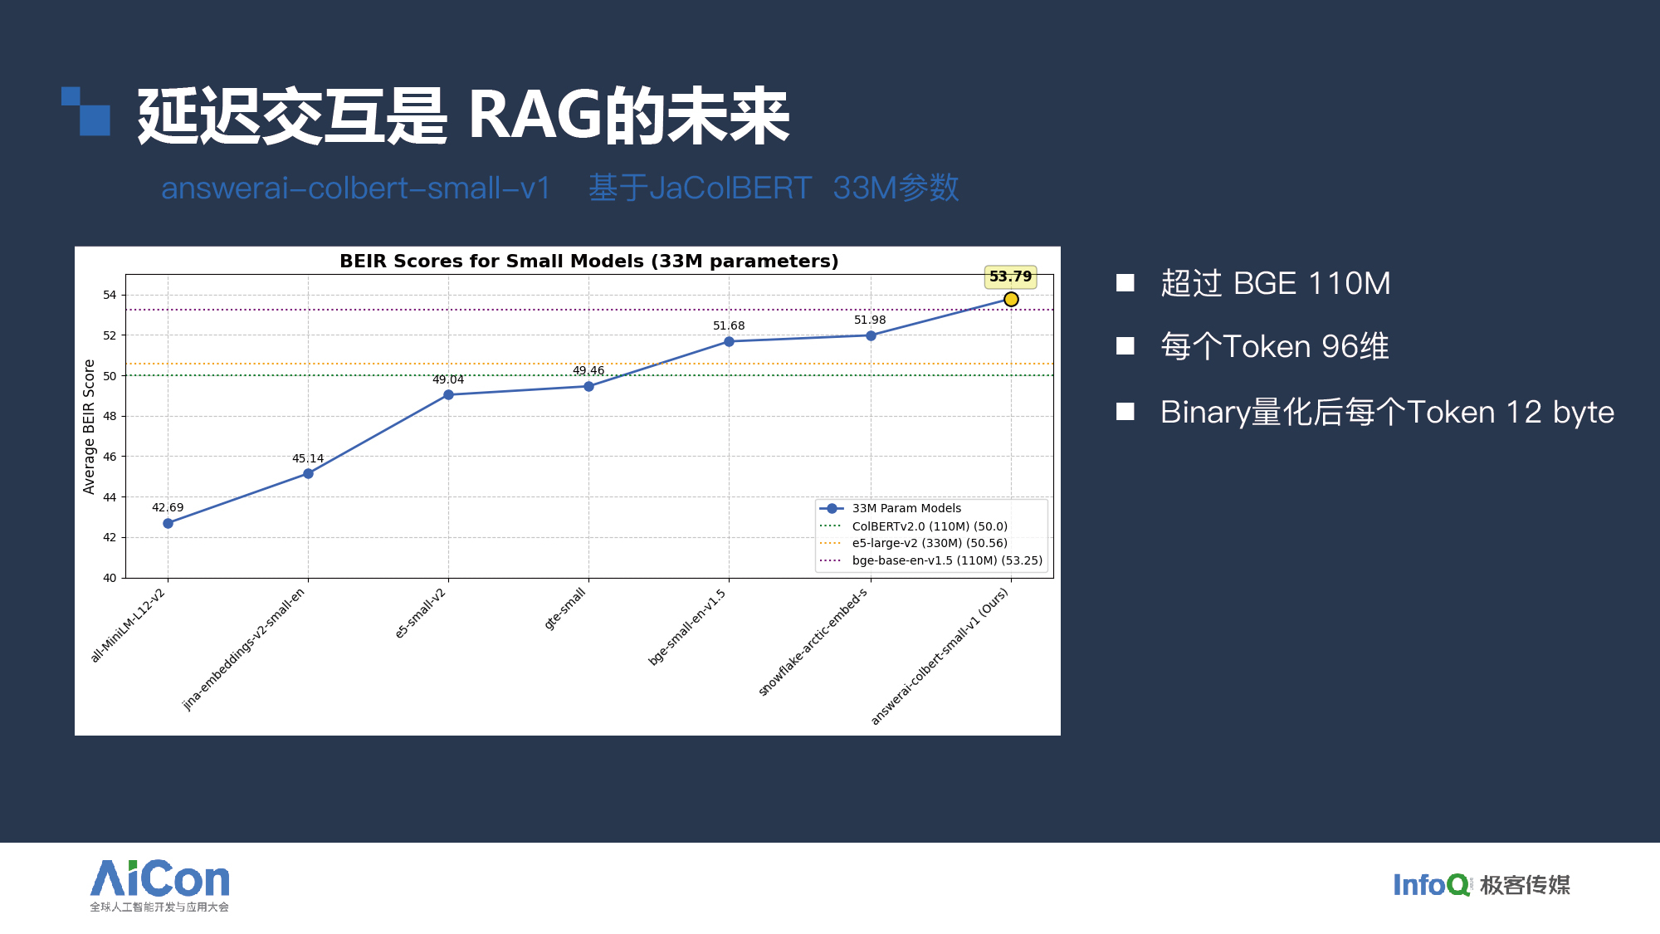Click the chart title BEIR Scores
The width and height of the screenshot is (1660, 934).
588,262
